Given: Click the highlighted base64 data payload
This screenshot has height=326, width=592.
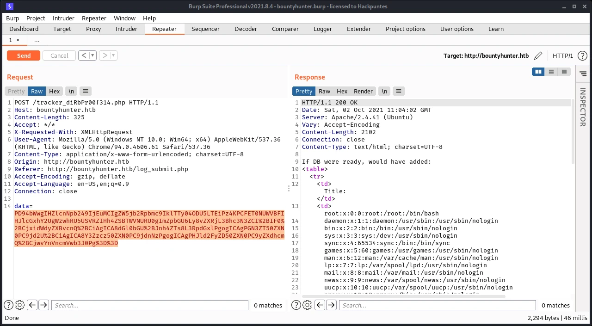Looking at the screenshot, I should (149, 228).
